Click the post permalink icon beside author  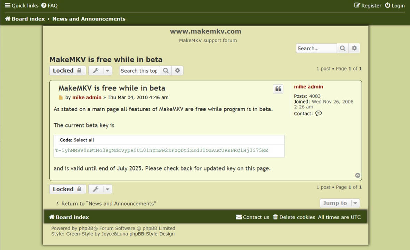click(x=61, y=98)
